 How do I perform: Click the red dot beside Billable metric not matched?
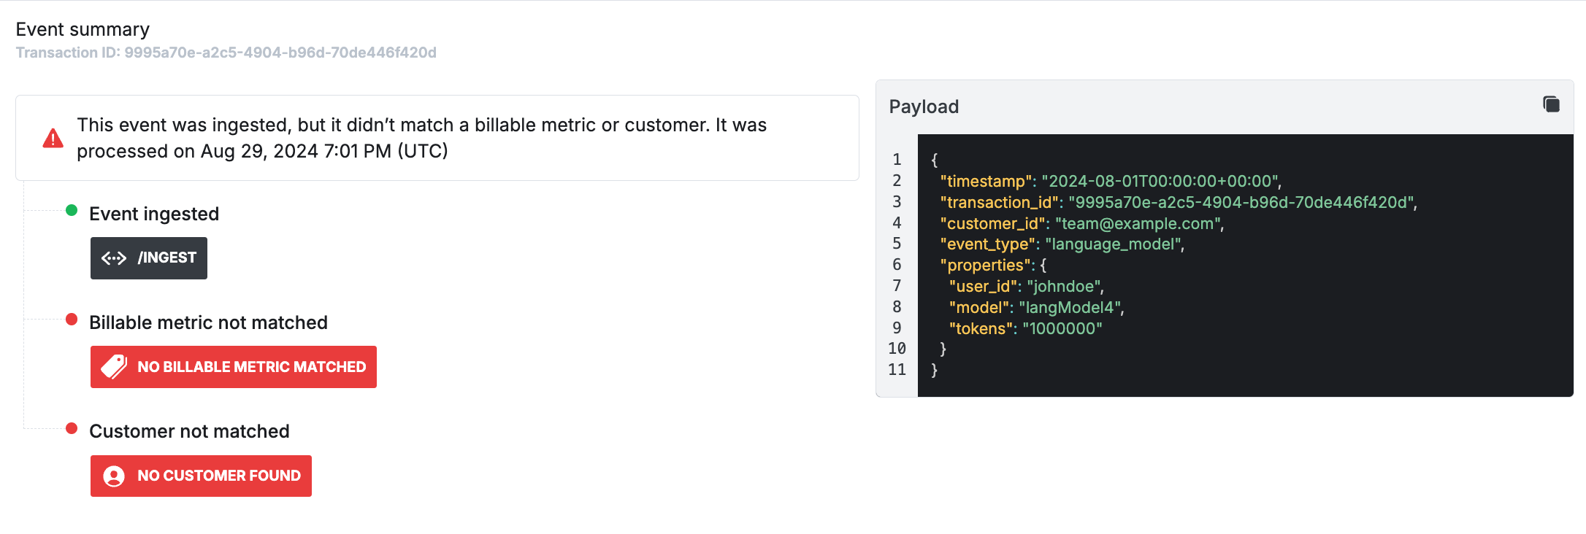coord(72,320)
